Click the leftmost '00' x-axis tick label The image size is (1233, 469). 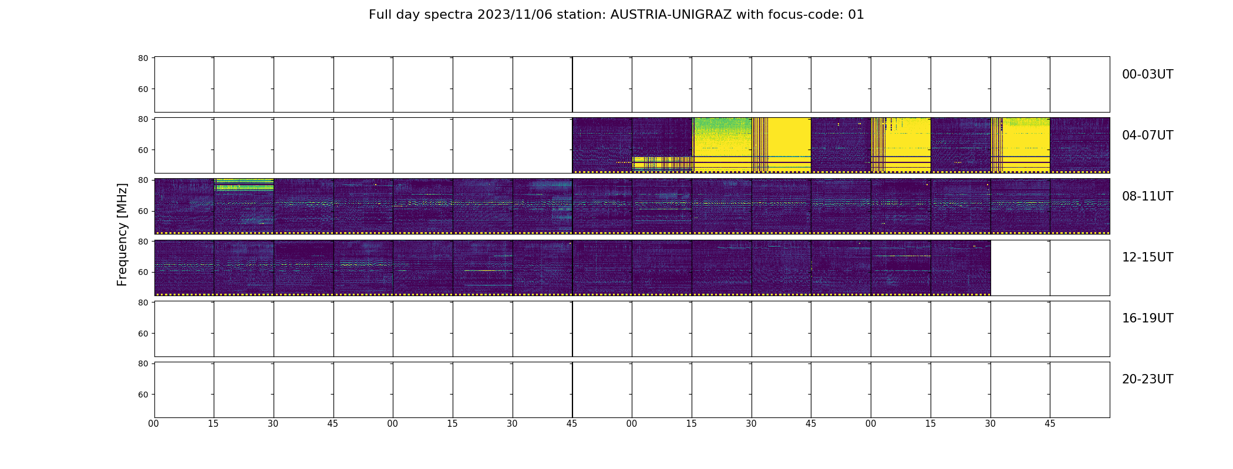tap(154, 424)
